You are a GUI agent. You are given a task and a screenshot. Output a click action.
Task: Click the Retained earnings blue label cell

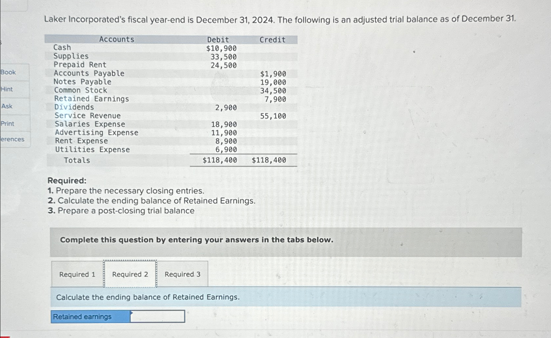click(x=91, y=316)
